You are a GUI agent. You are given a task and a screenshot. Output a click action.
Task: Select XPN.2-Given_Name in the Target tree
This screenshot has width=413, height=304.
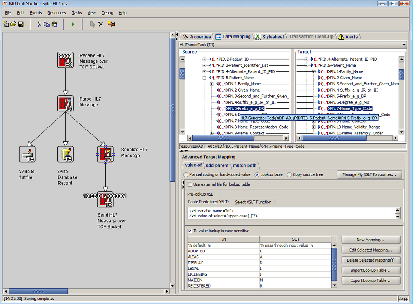tap(345, 78)
